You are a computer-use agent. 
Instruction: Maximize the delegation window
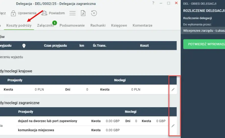(x=168, y=3)
